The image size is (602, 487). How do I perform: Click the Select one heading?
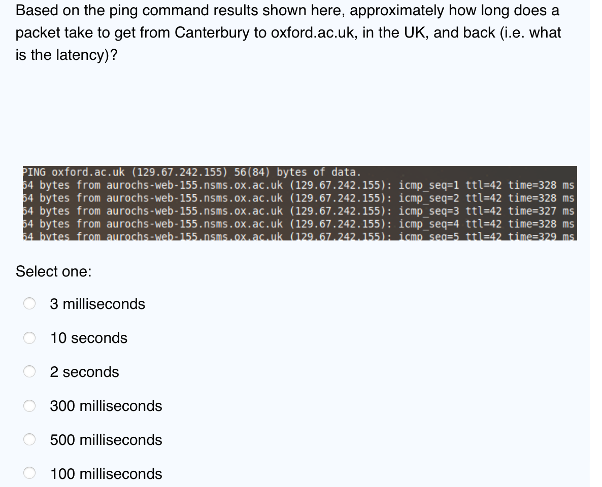coord(53,271)
